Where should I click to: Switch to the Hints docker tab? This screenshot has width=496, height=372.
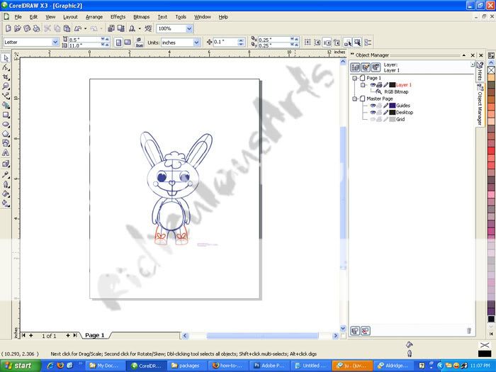(480, 72)
